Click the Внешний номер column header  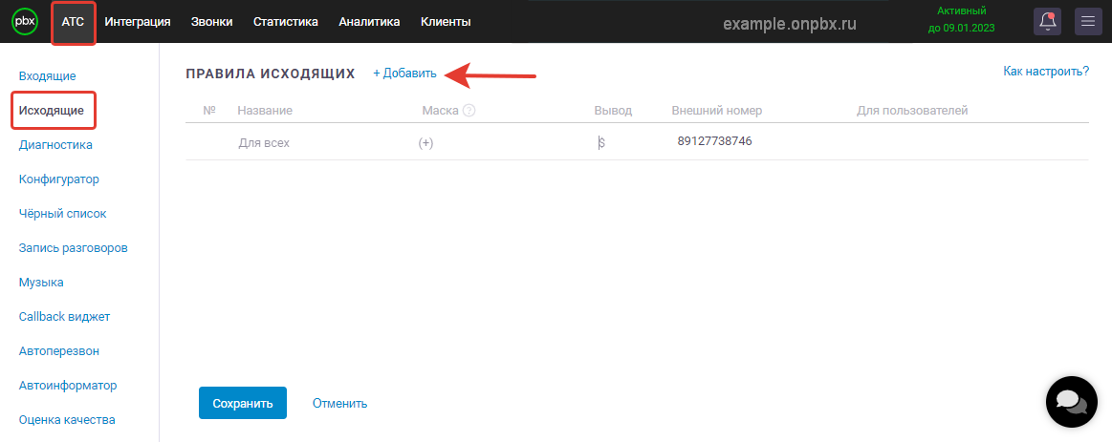coord(717,111)
